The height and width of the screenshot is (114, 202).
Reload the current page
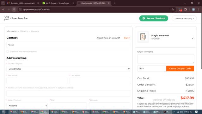(14, 9)
